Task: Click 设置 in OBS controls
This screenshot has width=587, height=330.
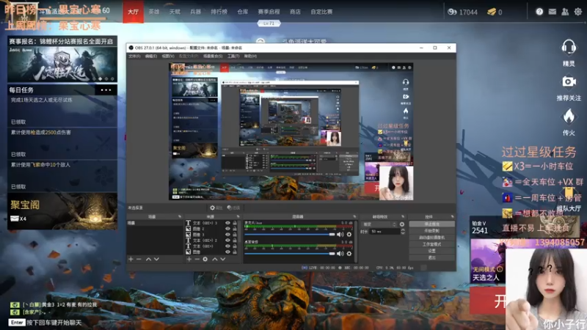Action: 431,251
